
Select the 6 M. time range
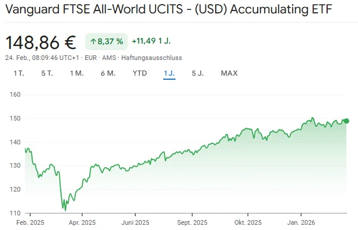point(108,73)
